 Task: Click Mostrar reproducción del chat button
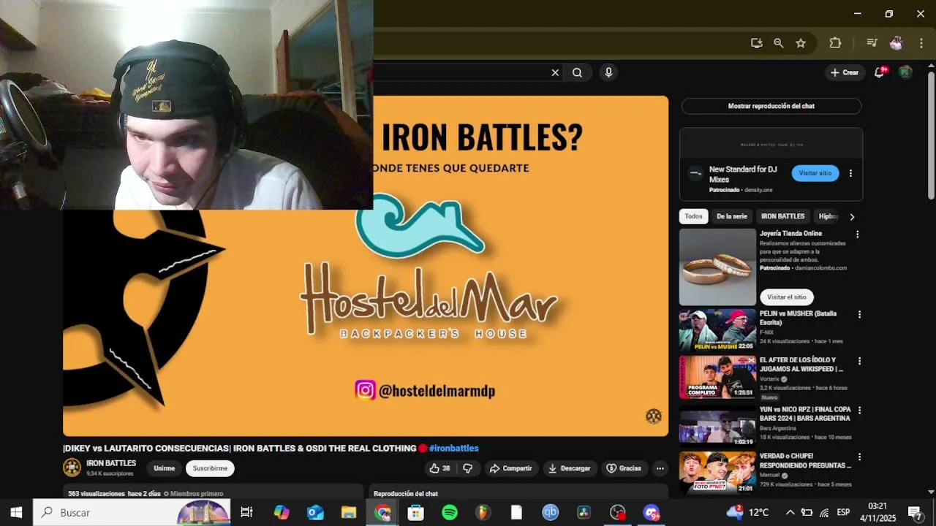[x=771, y=106]
